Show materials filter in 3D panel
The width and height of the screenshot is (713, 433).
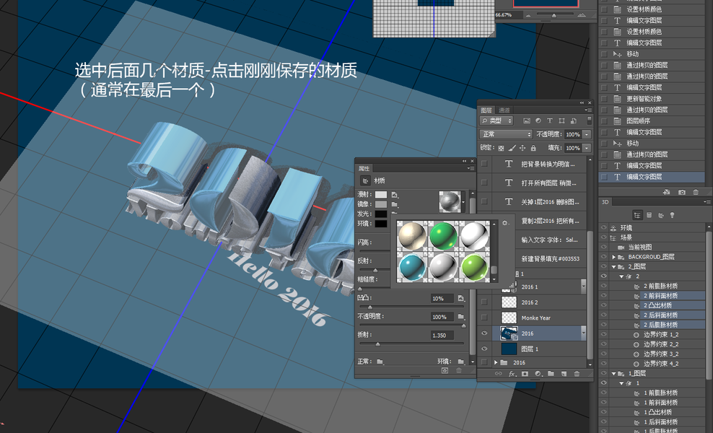click(x=661, y=215)
